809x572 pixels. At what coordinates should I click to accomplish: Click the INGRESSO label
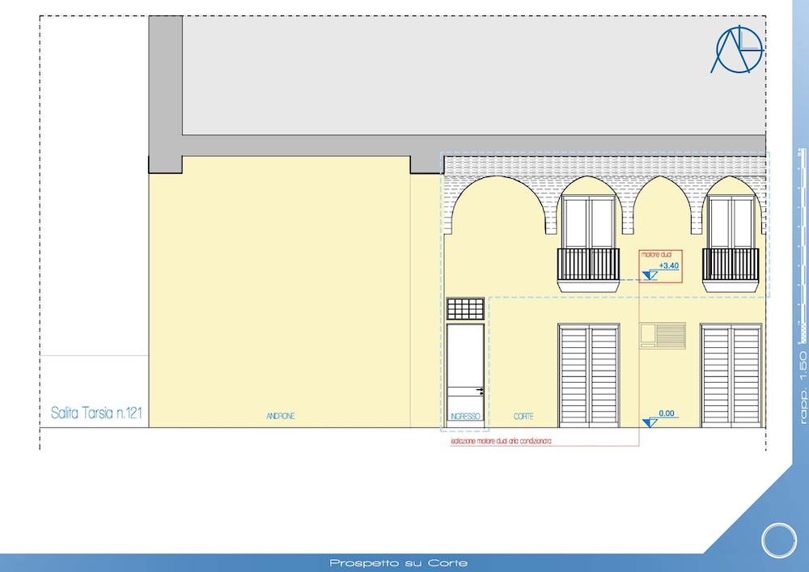point(465,417)
